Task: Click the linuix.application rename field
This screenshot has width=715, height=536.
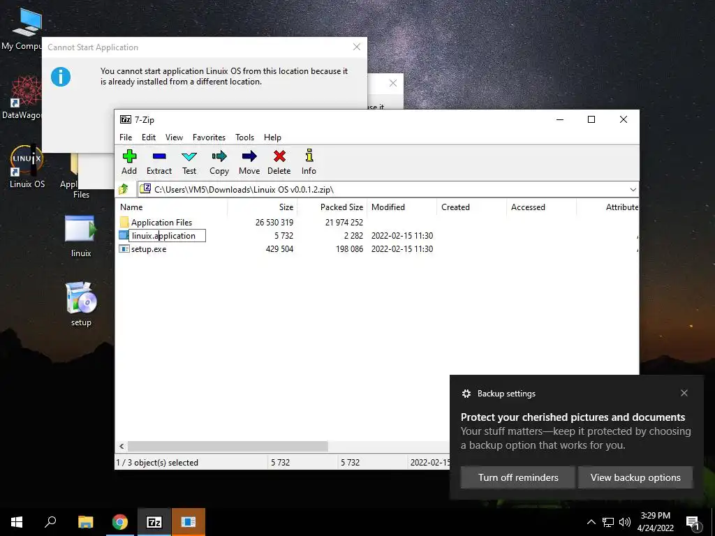Action: pyautogui.click(x=167, y=236)
